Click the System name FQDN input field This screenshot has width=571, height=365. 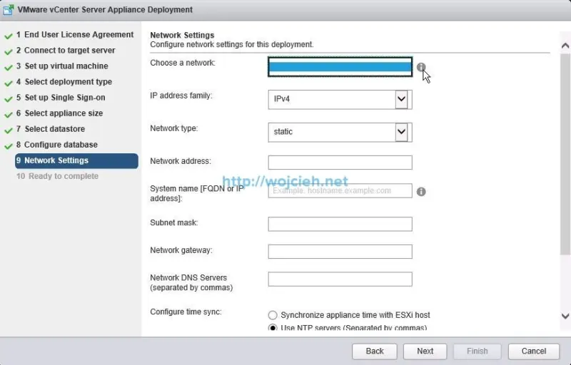[340, 191]
